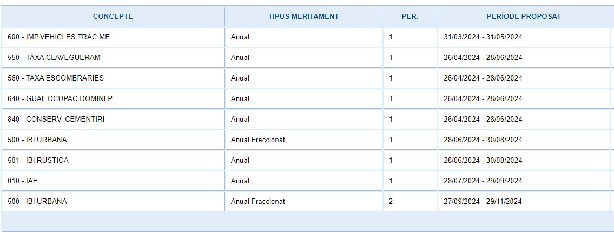This screenshot has height=232, width=614.
Task: Click the date range 31/03/2024 - 31/05/2024
Action: point(483,37)
